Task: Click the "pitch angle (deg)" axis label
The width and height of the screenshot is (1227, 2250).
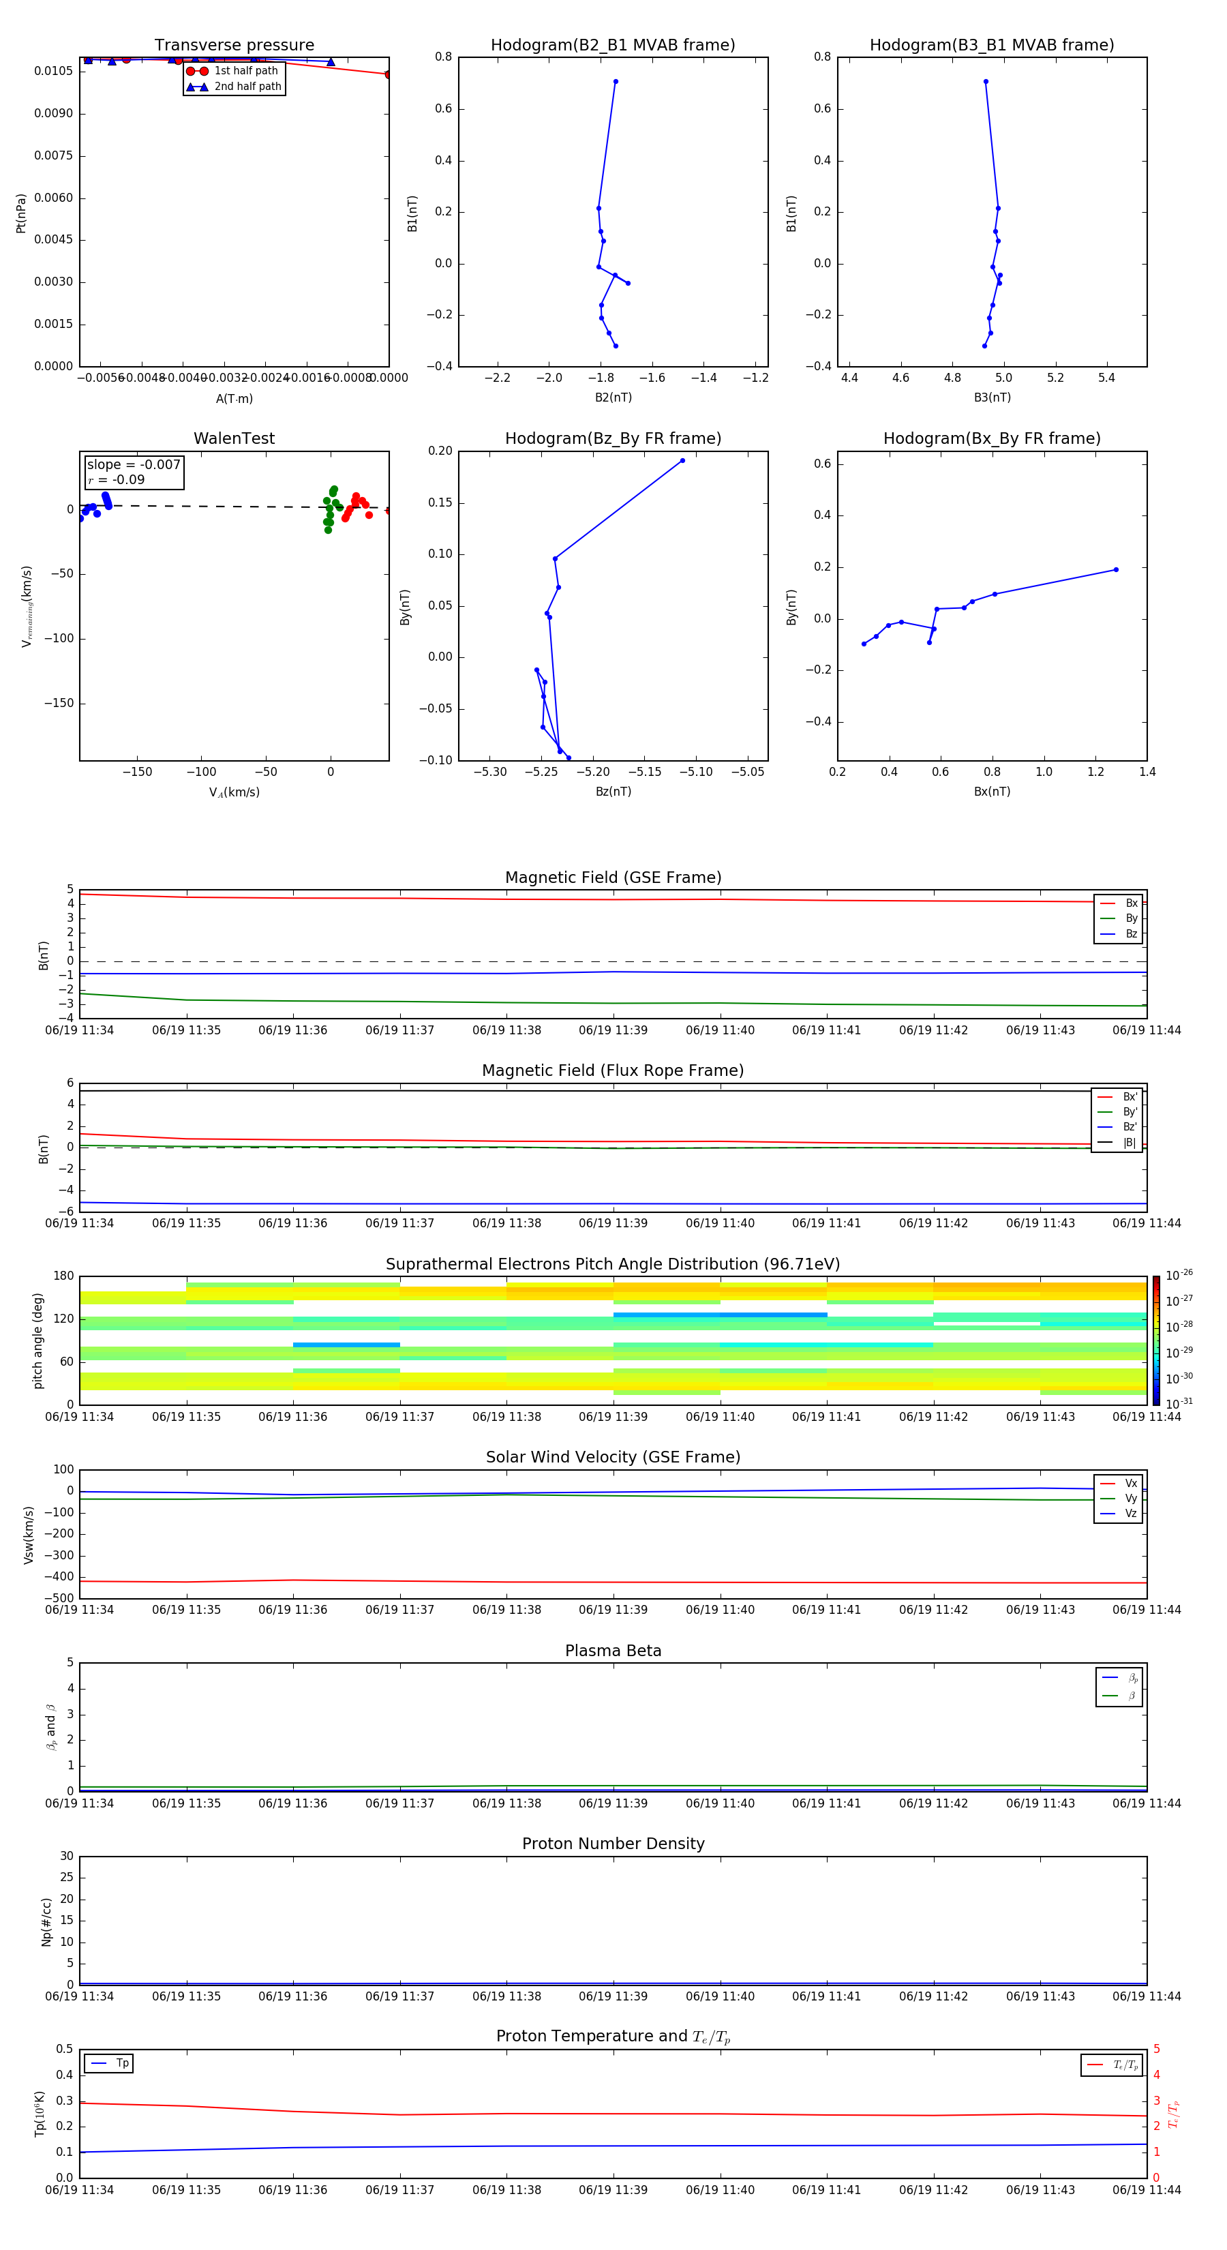Action: pos(37,1340)
